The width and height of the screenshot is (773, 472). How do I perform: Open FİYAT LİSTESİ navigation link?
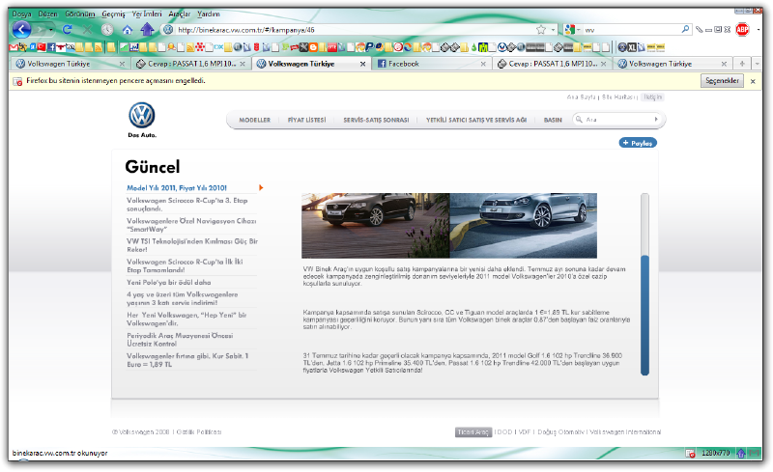point(306,120)
